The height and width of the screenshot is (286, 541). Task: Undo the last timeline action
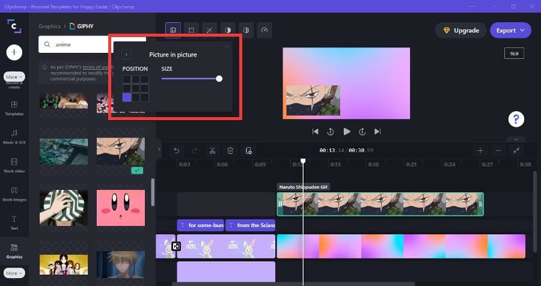(x=176, y=150)
